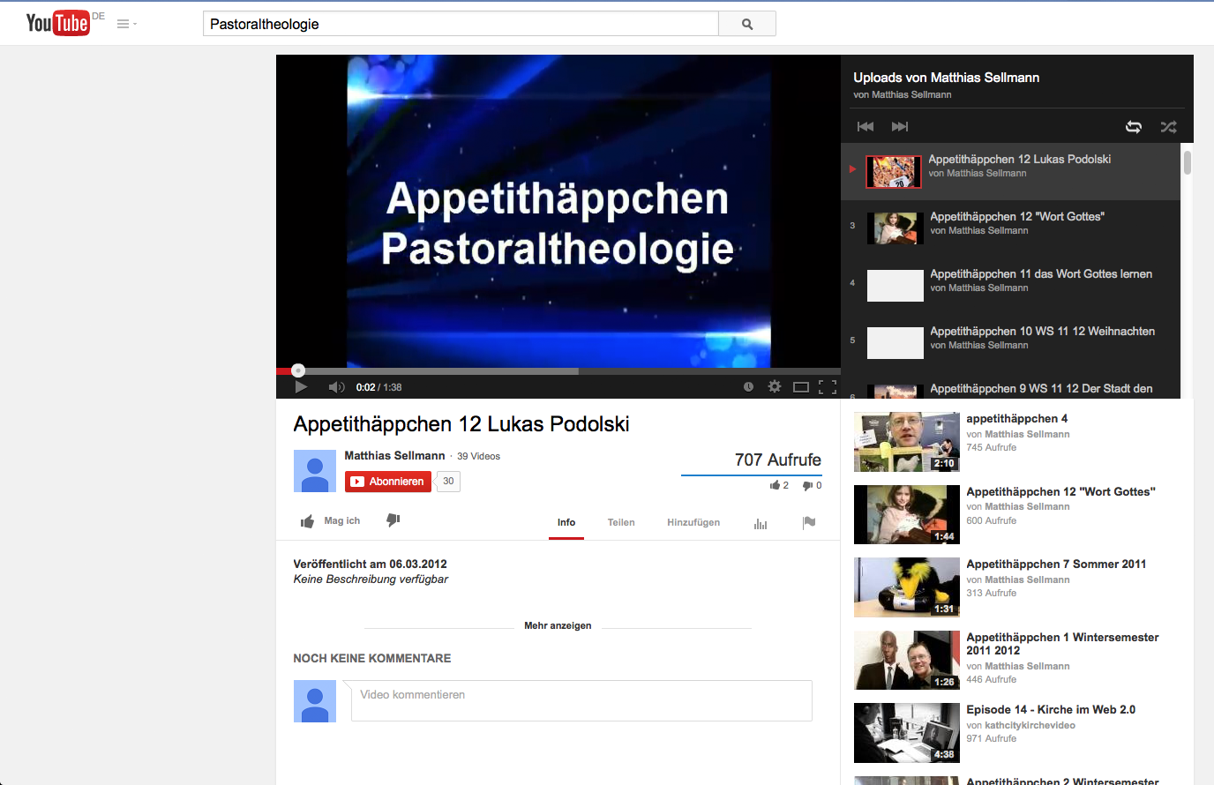Open playlist item Appetithäppchen 10 WS 11 12 Weihnachten
The image size is (1214, 785).
coord(1010,343)
